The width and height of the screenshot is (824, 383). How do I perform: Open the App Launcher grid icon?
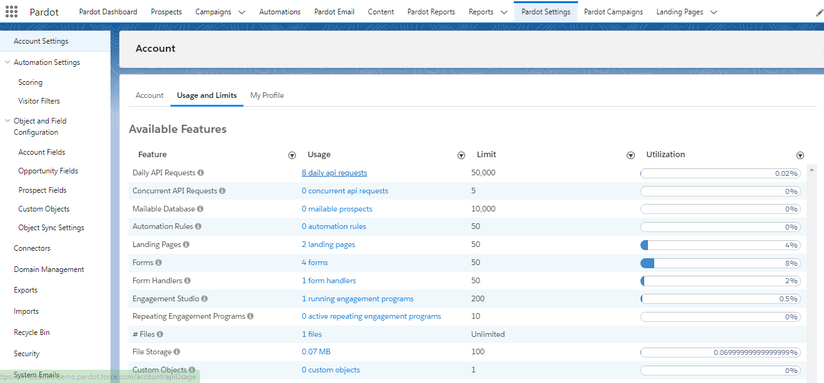click(x=11, y=12)
